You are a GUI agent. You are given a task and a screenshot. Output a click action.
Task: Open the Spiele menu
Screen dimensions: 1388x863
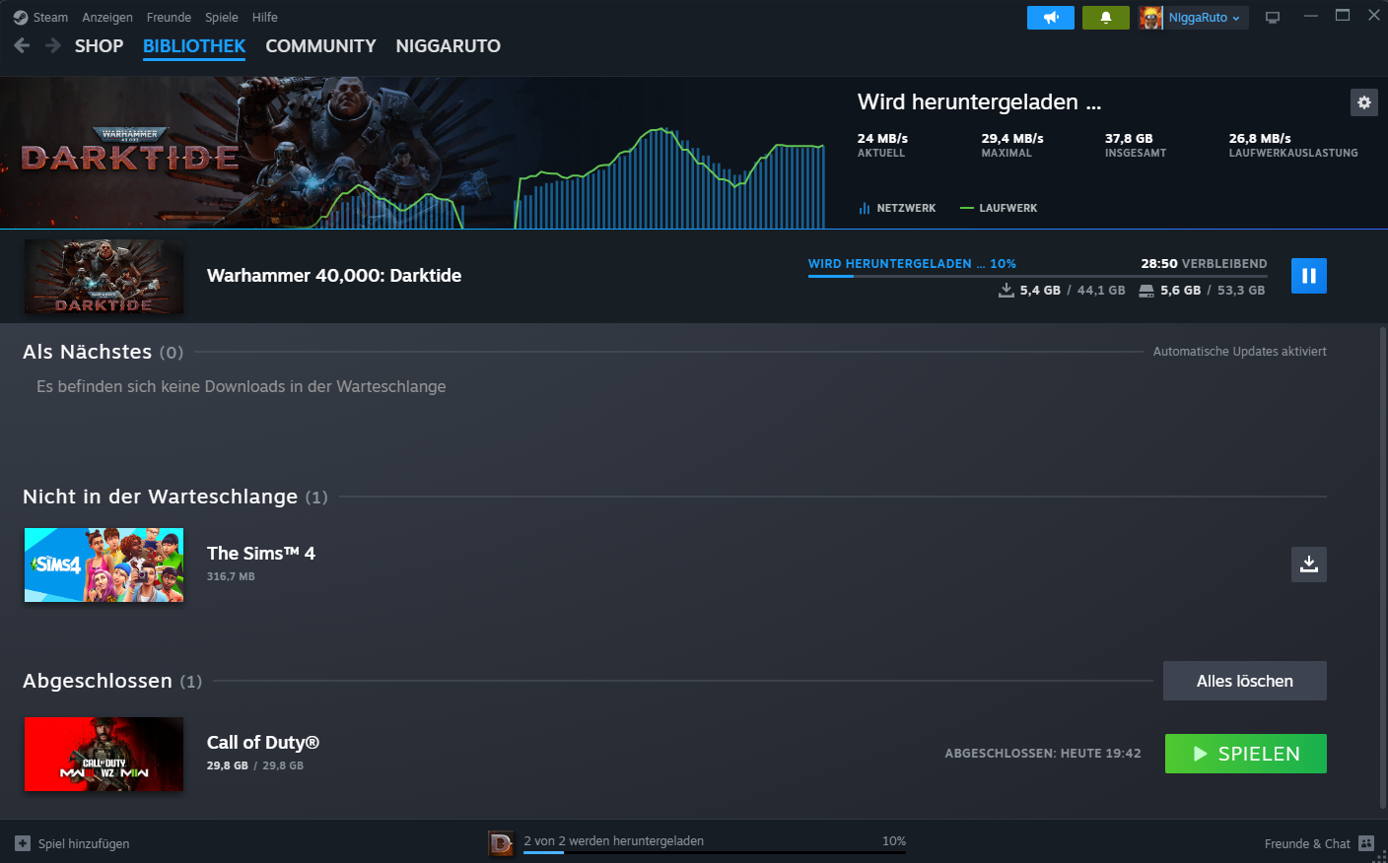tap(222, 18)
